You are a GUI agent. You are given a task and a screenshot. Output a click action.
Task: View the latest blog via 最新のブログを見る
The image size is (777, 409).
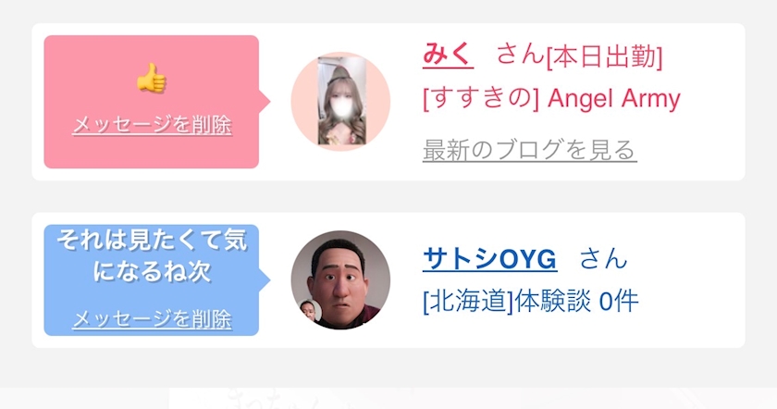[x=529, y=150]
